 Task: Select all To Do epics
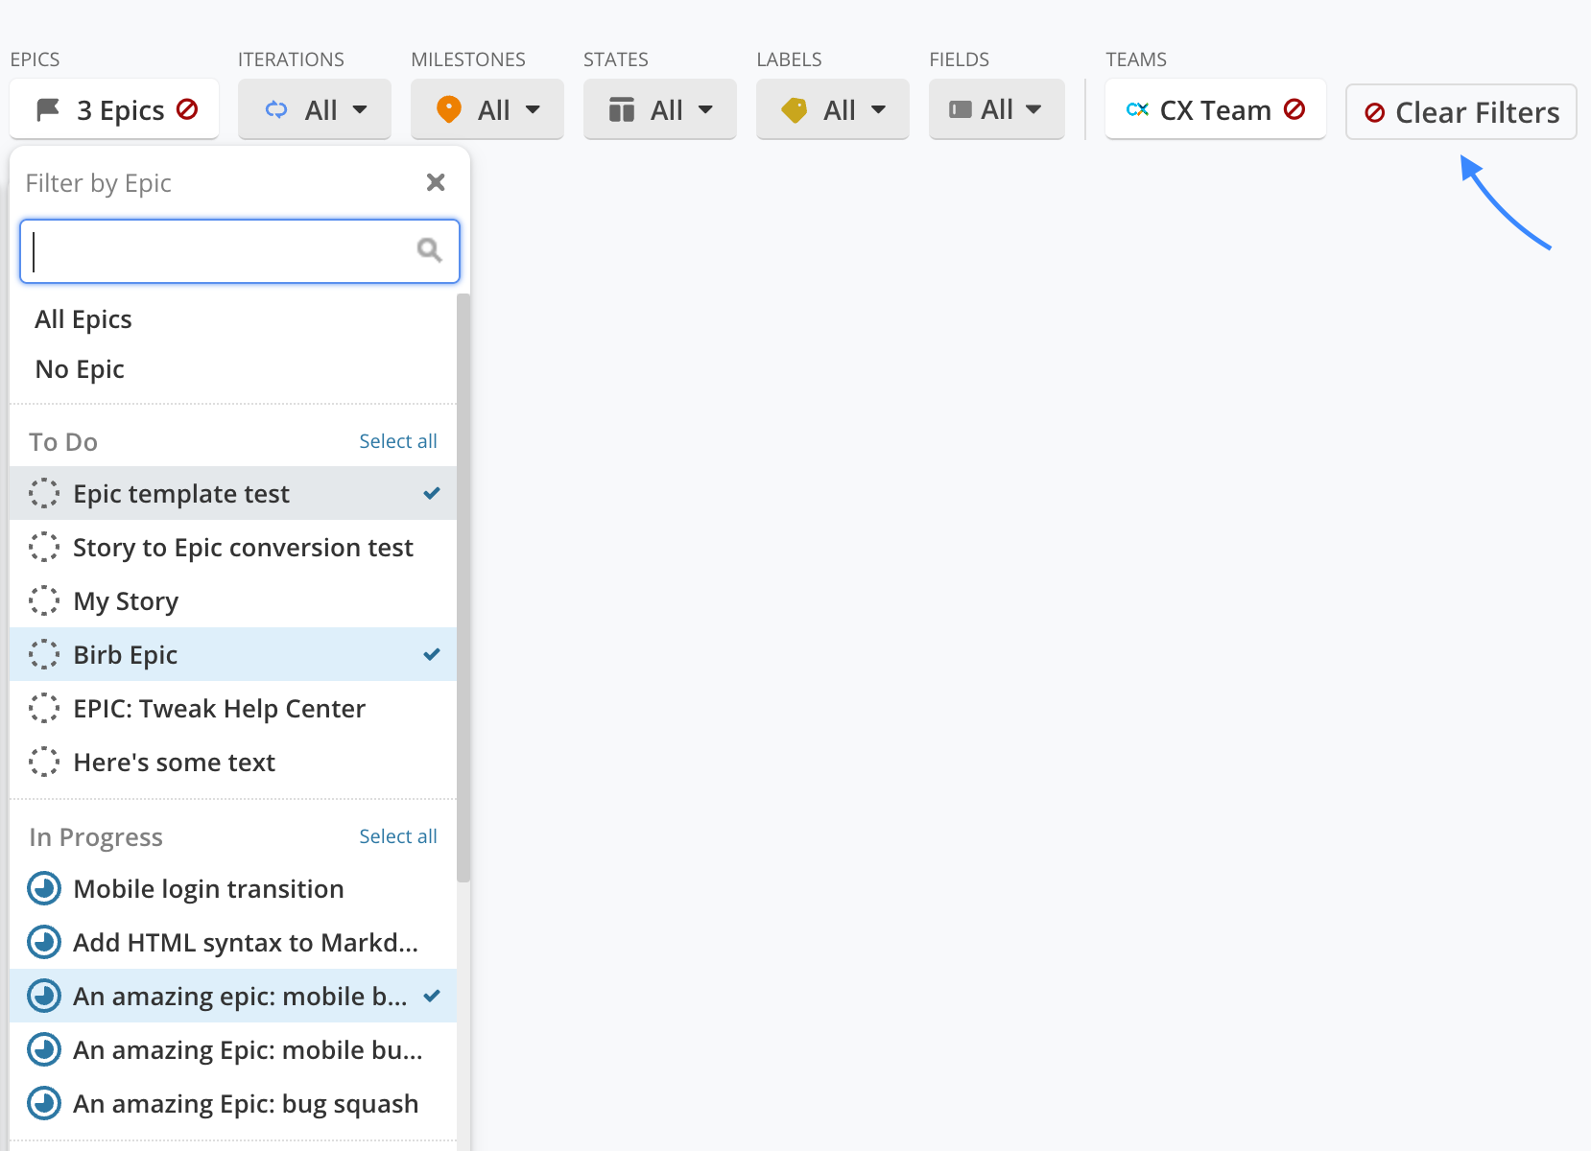pos(398,441)
